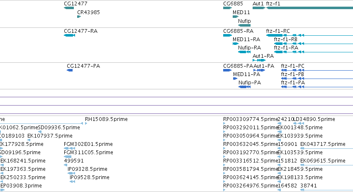353x192 pixels.
Task: Select the ftz-f1 gene bar
Action: (309, 8)
